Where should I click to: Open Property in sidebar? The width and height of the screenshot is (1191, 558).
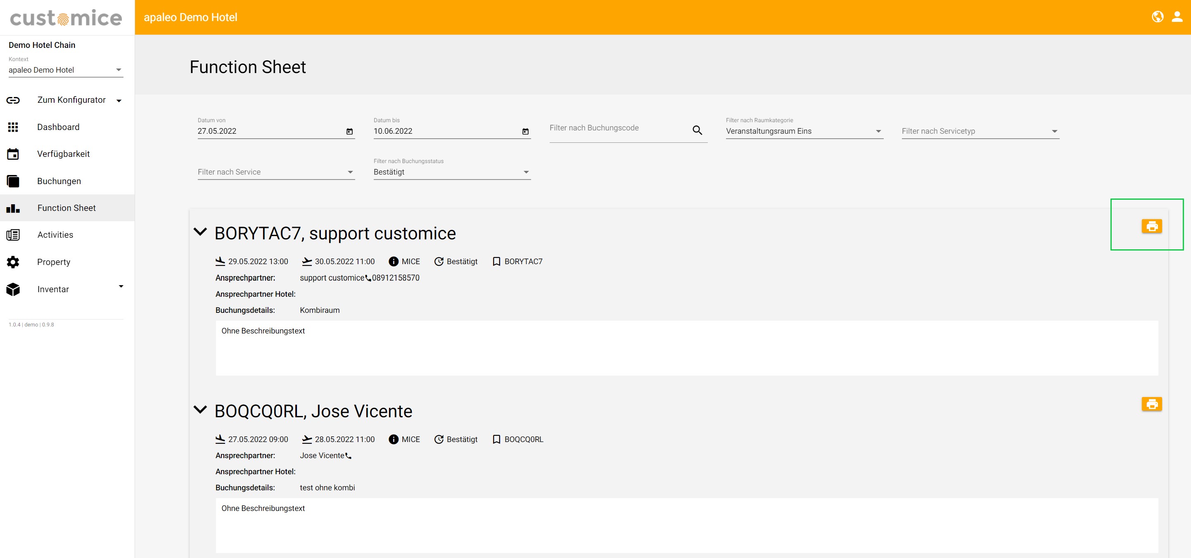54,262
